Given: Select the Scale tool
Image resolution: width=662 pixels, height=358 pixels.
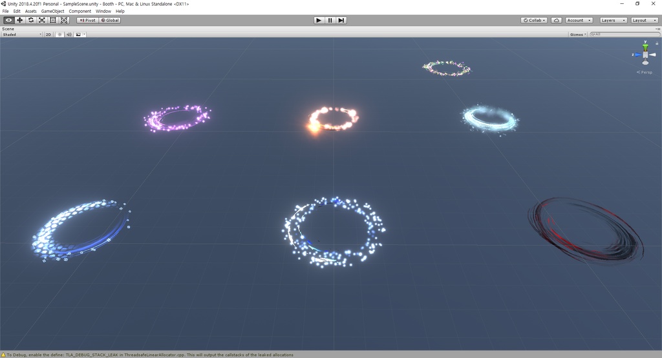Looking at the screenshot, I should [x=42, y=20].
